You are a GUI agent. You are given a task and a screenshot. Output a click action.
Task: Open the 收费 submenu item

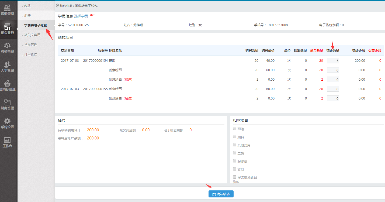27,6
